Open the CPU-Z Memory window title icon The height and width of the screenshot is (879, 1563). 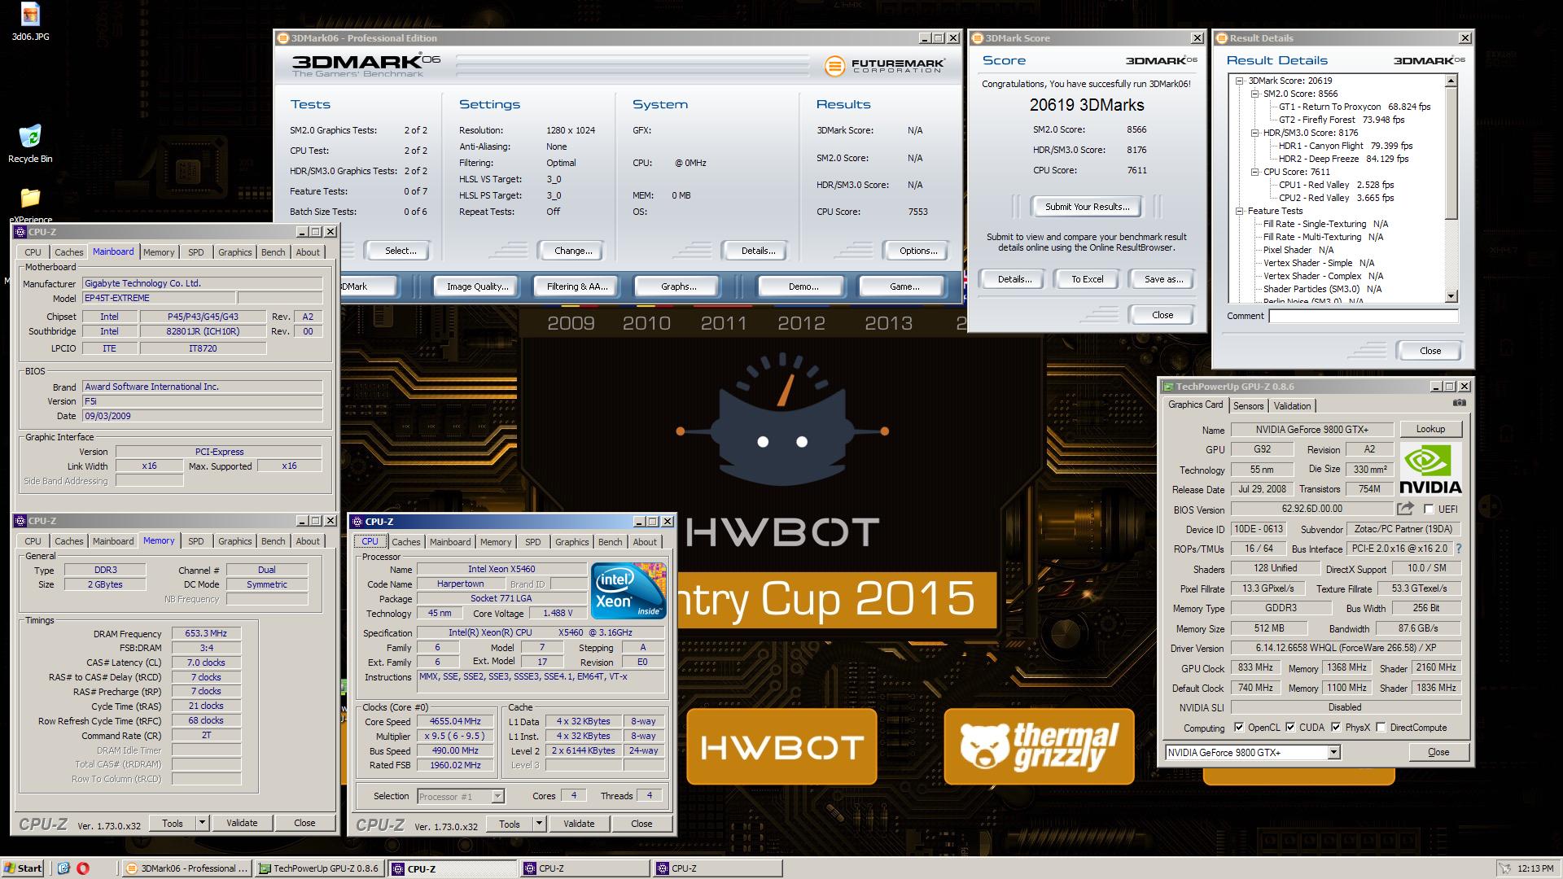click(21, 521)
